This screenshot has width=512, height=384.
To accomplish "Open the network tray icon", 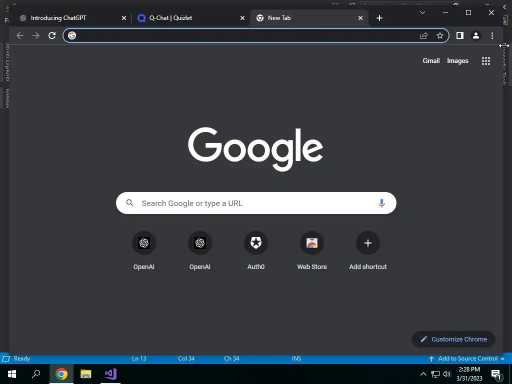I will [435, 374].
